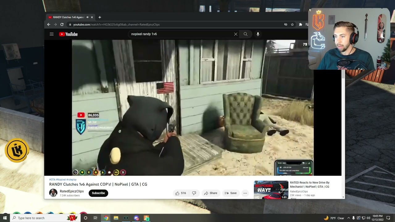Open the YouTube guide hamburger menu
Screen dimensions: 395x222
(52, 34)
